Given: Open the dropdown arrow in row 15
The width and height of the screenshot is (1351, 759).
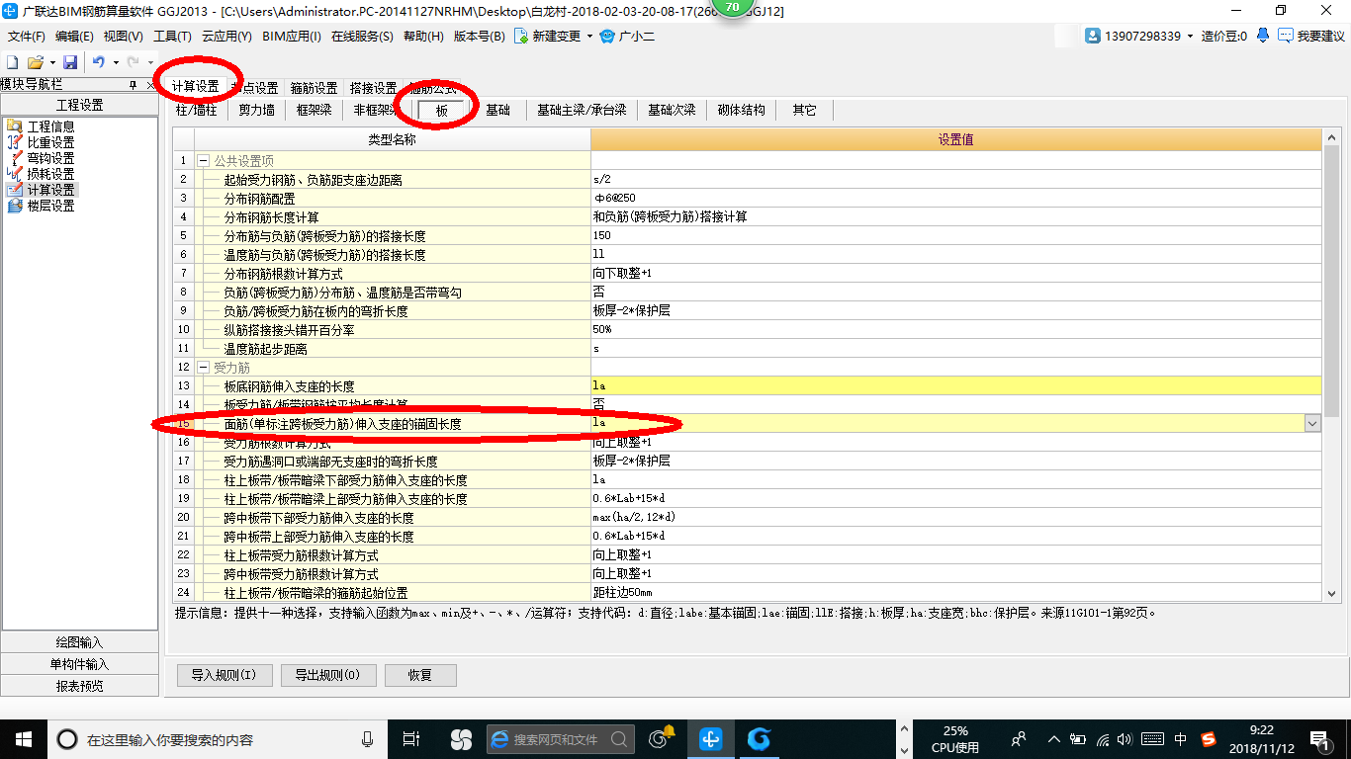Looking at the screenshot, I should point(1312,423).
